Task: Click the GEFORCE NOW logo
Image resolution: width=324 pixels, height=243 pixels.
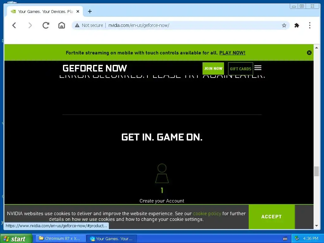Action: [x=95, y=68]
